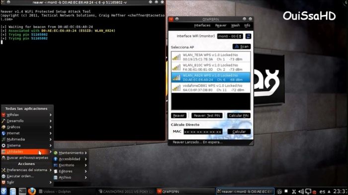This screenshot has height=195, width=348.
Task: Click the Escritorio submenu icon
Action: coord(56,165)
